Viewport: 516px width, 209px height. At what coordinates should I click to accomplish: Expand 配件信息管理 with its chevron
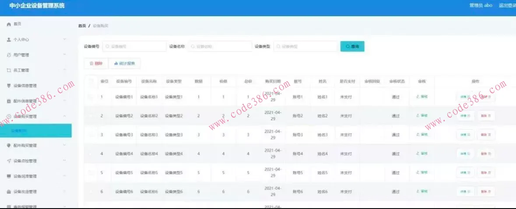(x=64, y=100)
